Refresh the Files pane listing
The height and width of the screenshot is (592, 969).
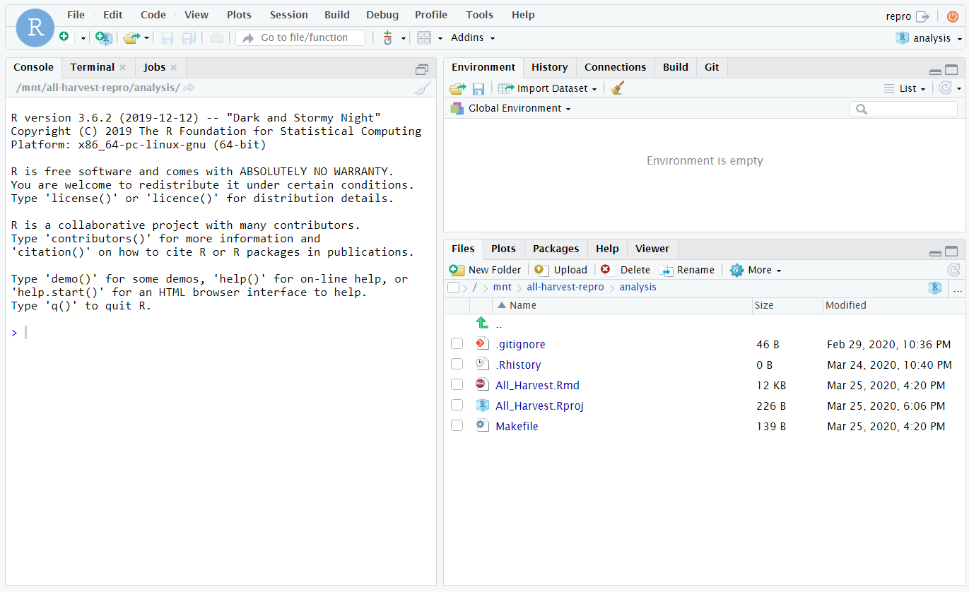point(953,270)
